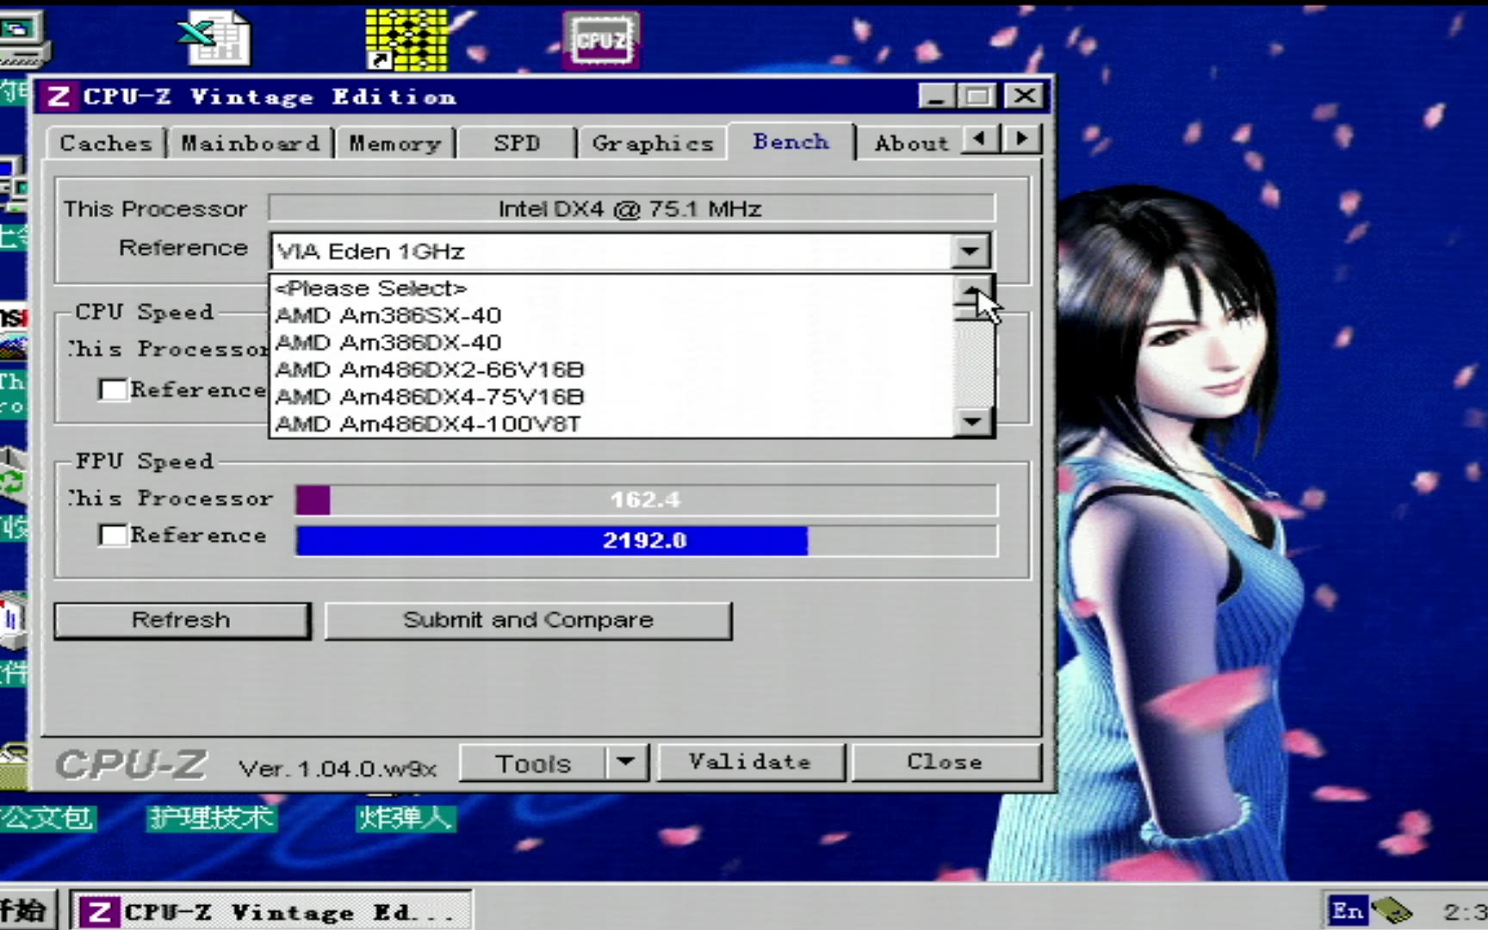
Task: Enable the FPU Speed Reference checkbox
Action: point(114,536)
